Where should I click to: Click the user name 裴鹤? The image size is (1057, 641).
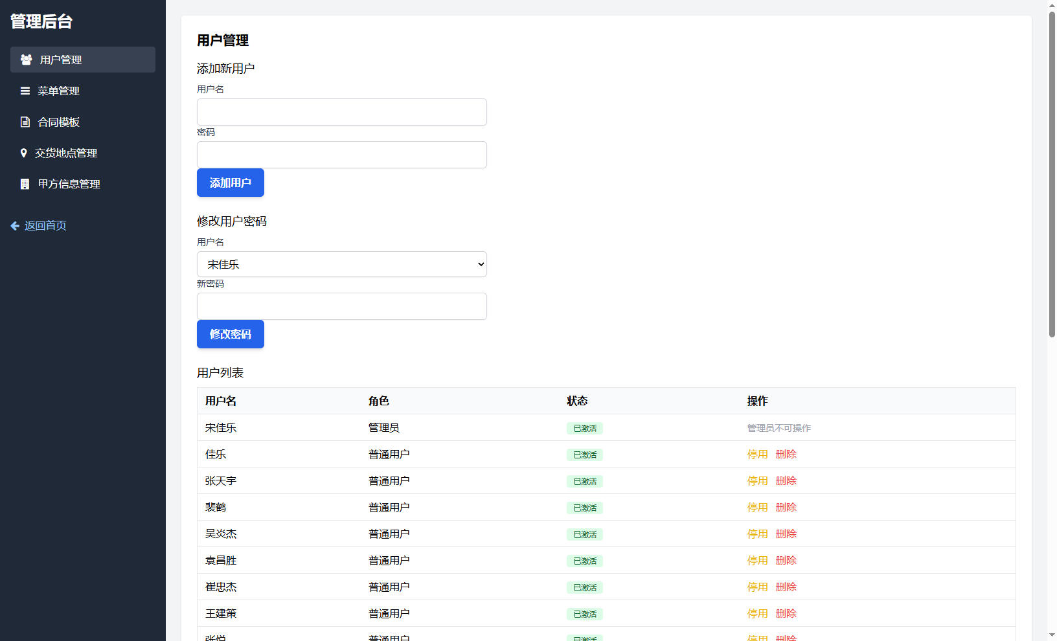pos(216,508)
